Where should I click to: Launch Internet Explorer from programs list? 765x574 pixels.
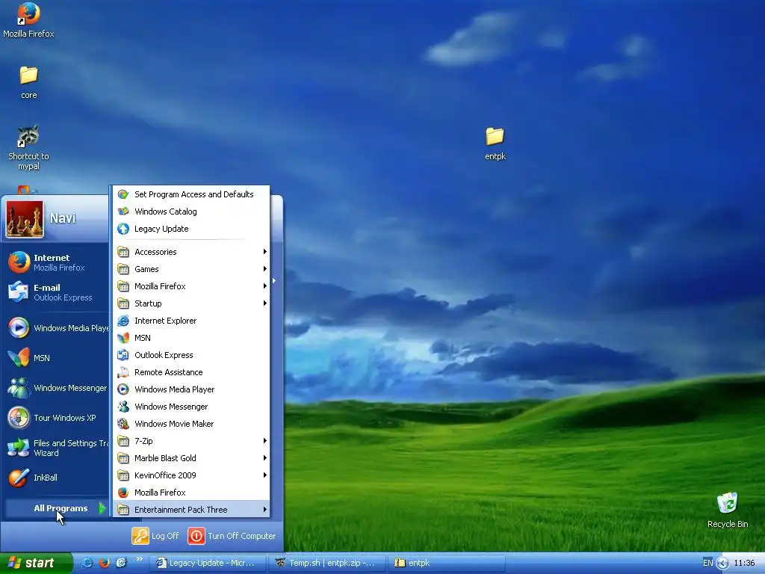pyautogui.click(x=191, y=321)
